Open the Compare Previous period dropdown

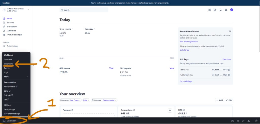tap(104, 100)
